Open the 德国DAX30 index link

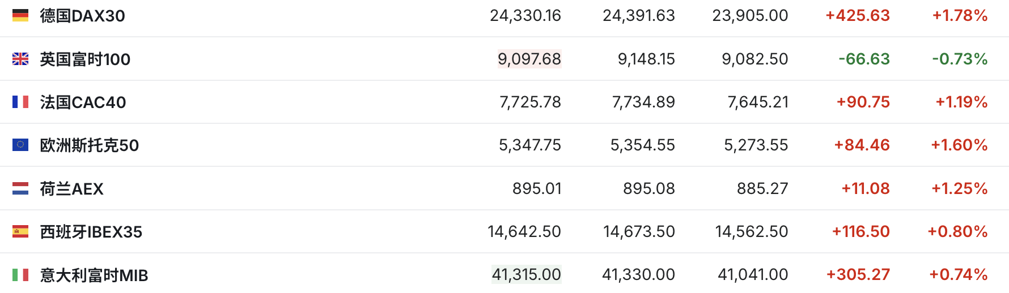point(83,16)
